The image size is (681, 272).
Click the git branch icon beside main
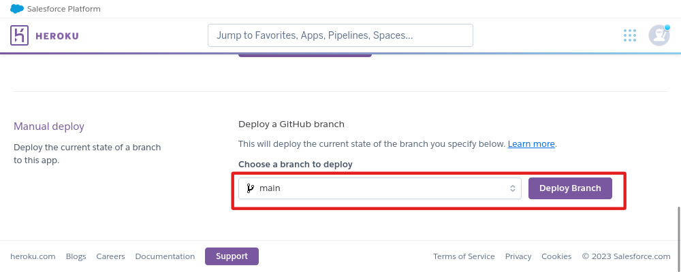250,188
